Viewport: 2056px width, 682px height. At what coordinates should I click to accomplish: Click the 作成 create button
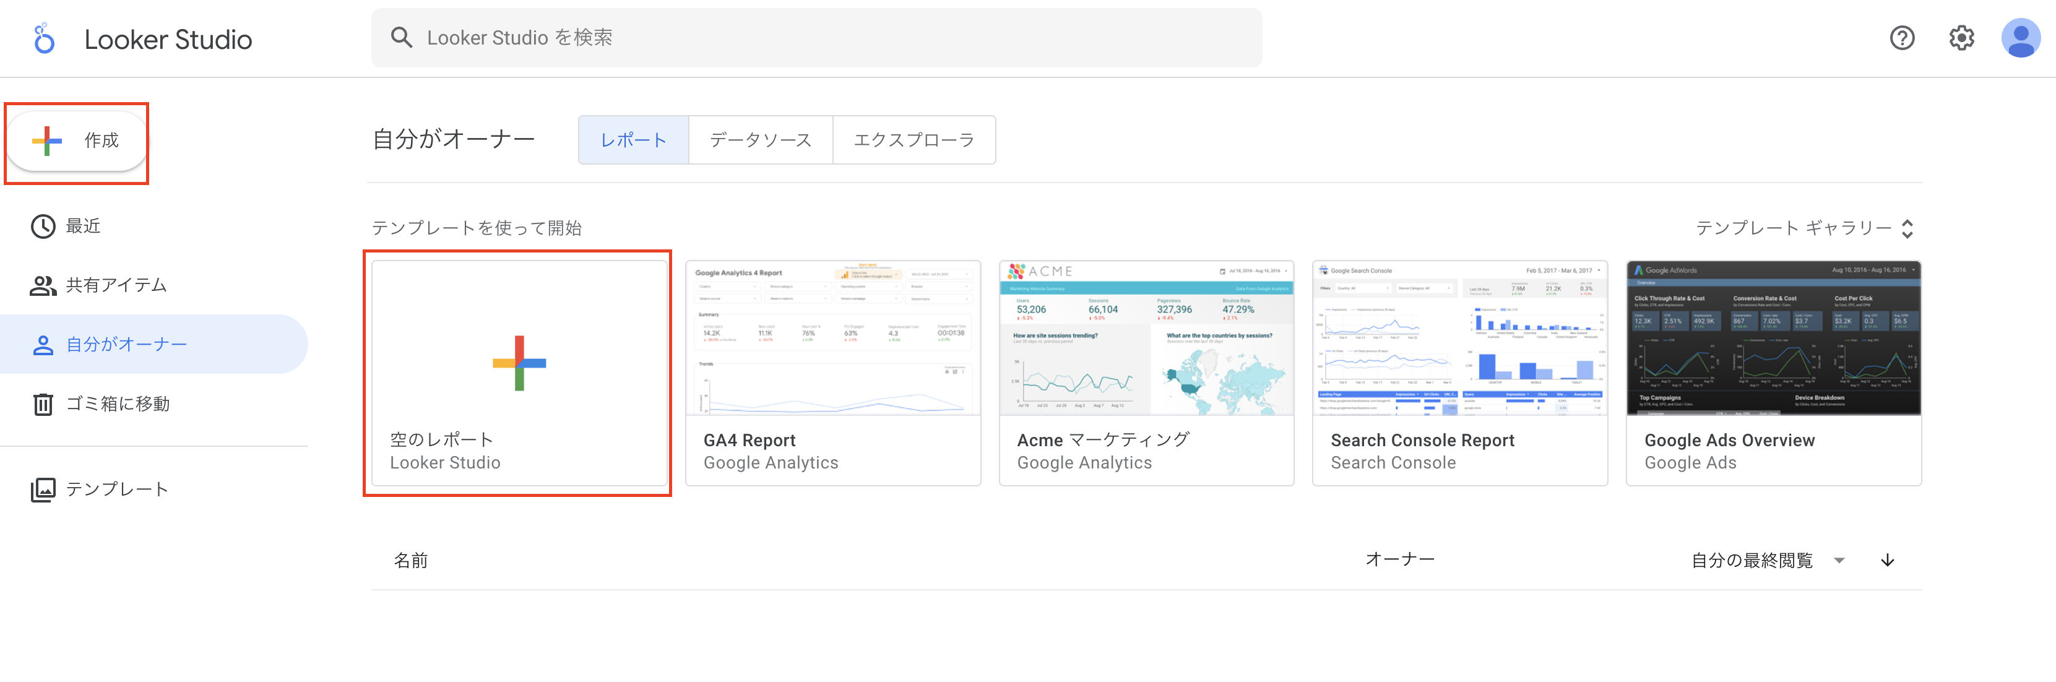[77, 141]
